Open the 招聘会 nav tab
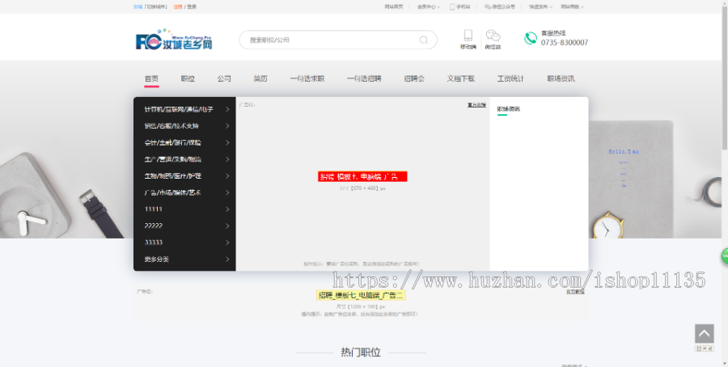This screenshot has height=367, width=728. point(414,79)
